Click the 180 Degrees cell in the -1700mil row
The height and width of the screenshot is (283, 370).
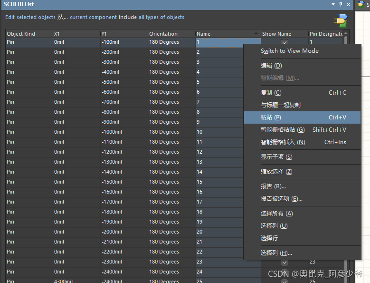[172, 202]
